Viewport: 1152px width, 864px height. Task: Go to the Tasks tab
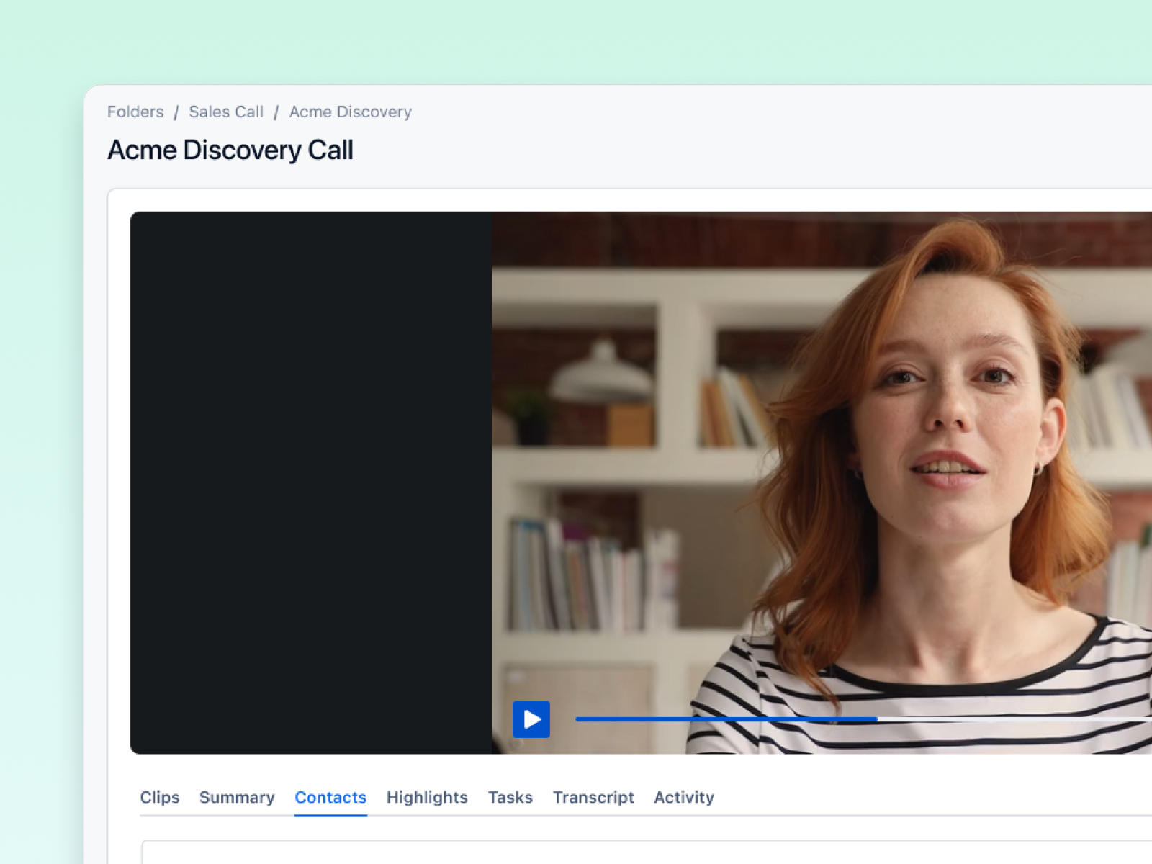510,798
